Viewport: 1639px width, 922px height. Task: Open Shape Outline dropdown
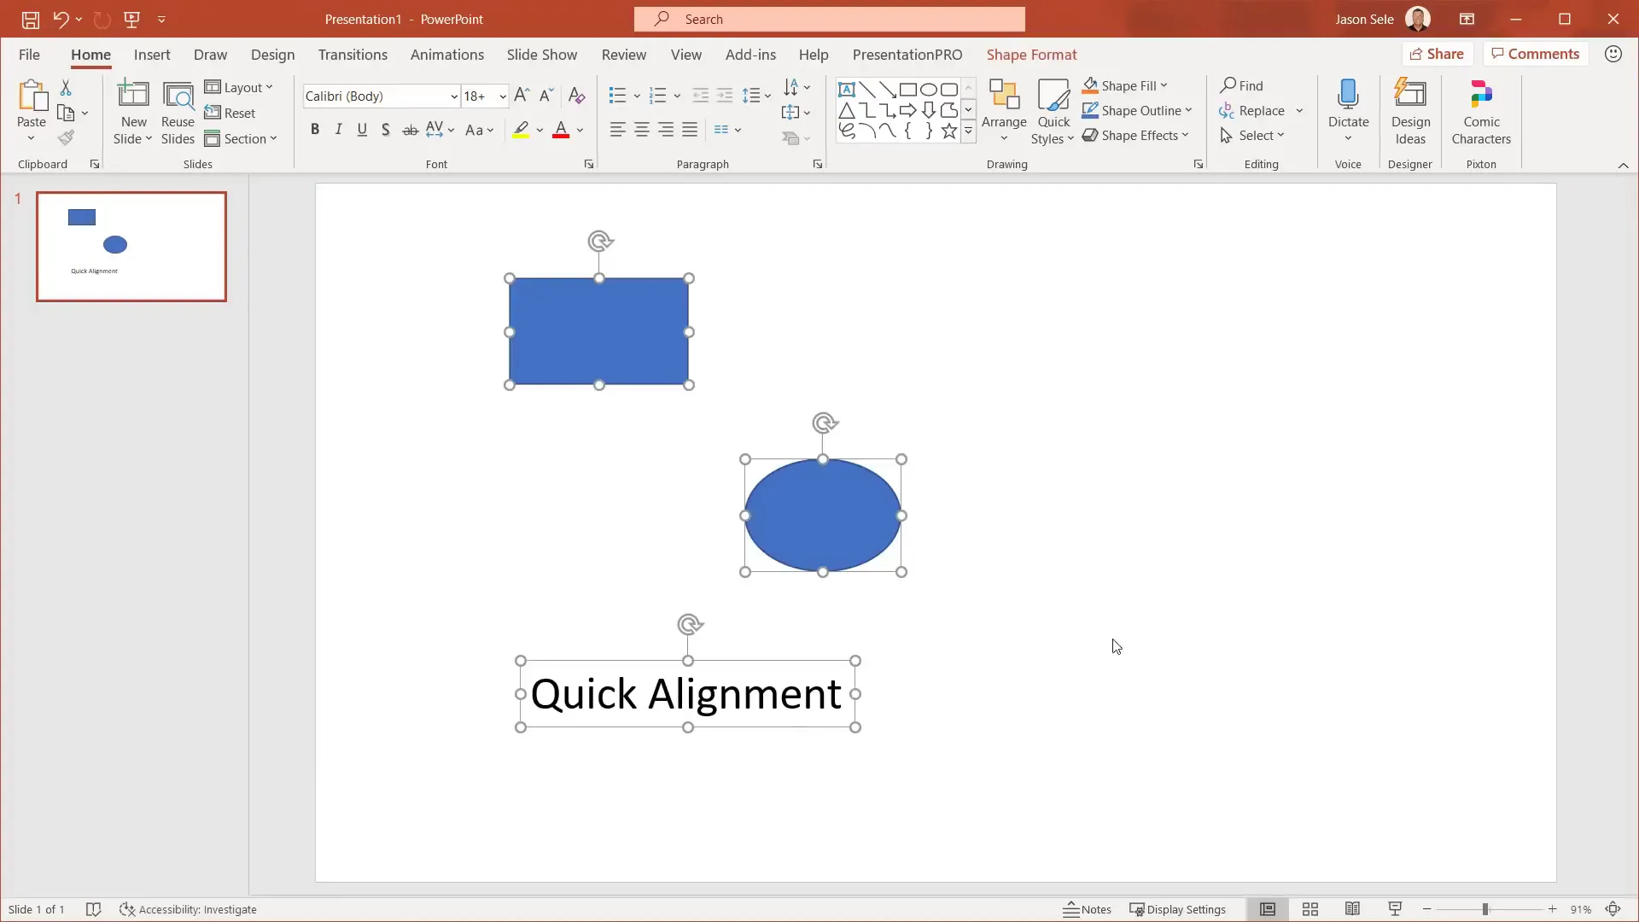point(1136,110)
